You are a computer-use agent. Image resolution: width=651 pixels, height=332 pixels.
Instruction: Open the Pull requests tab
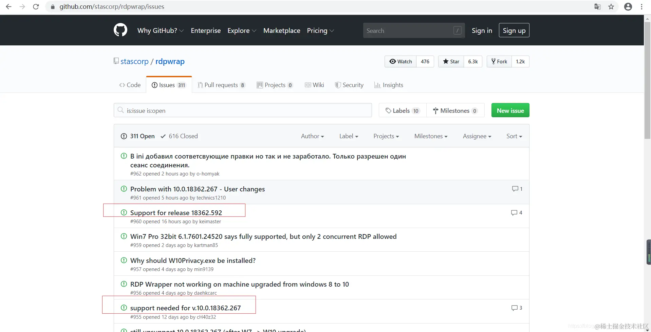(221, 85)
